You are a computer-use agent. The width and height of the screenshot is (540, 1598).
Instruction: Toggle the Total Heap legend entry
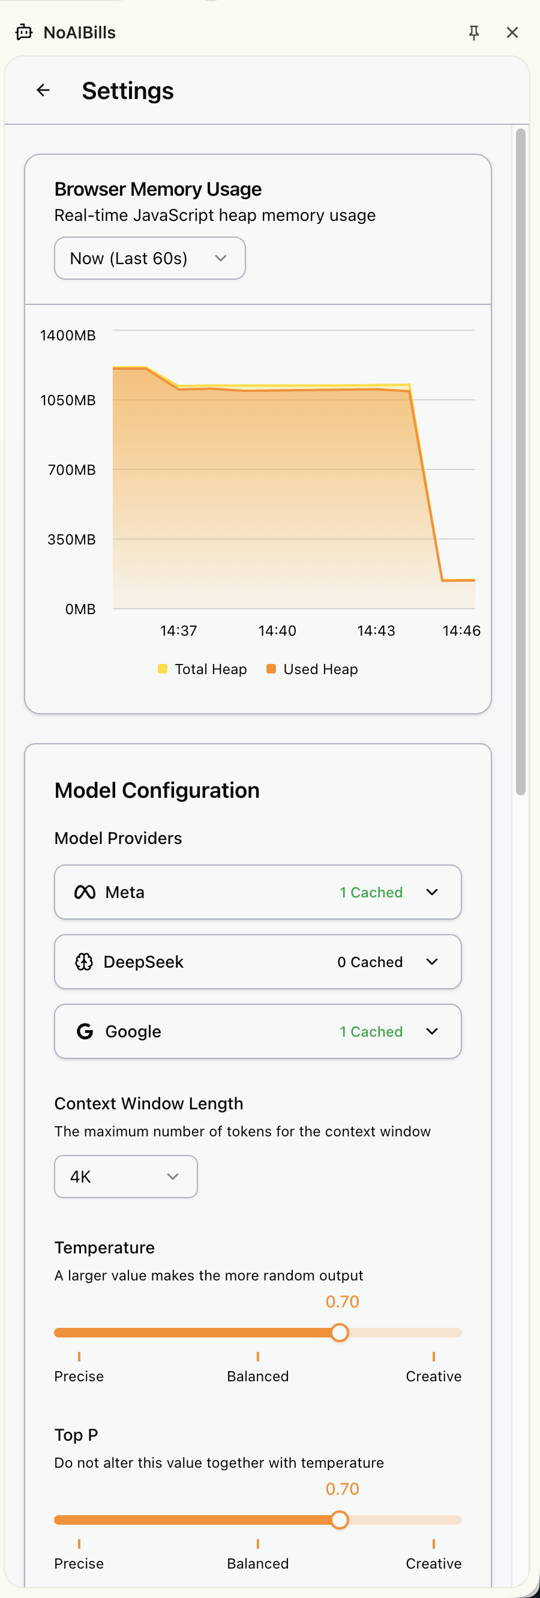pos(203,669)
